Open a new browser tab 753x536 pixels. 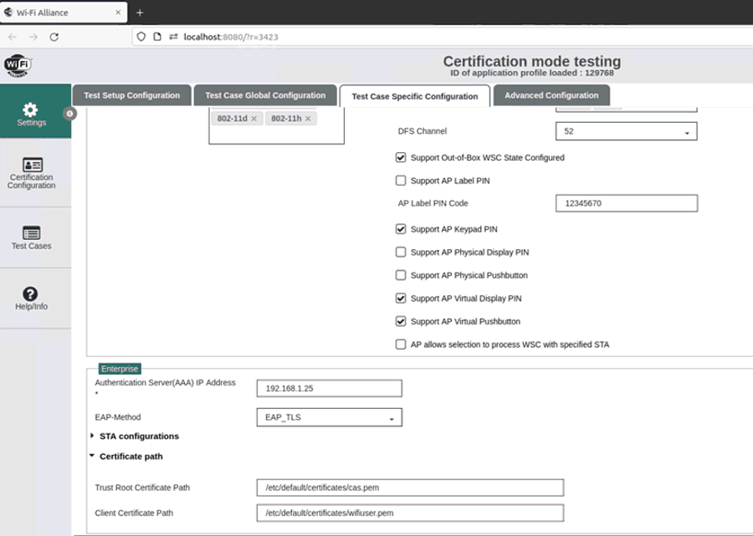coord(140,13)
